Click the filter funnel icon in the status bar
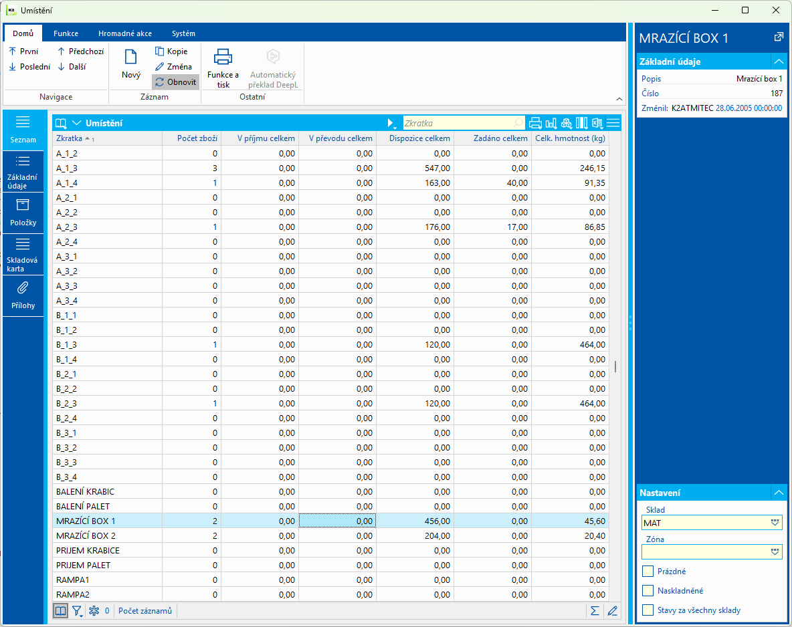 78,610
